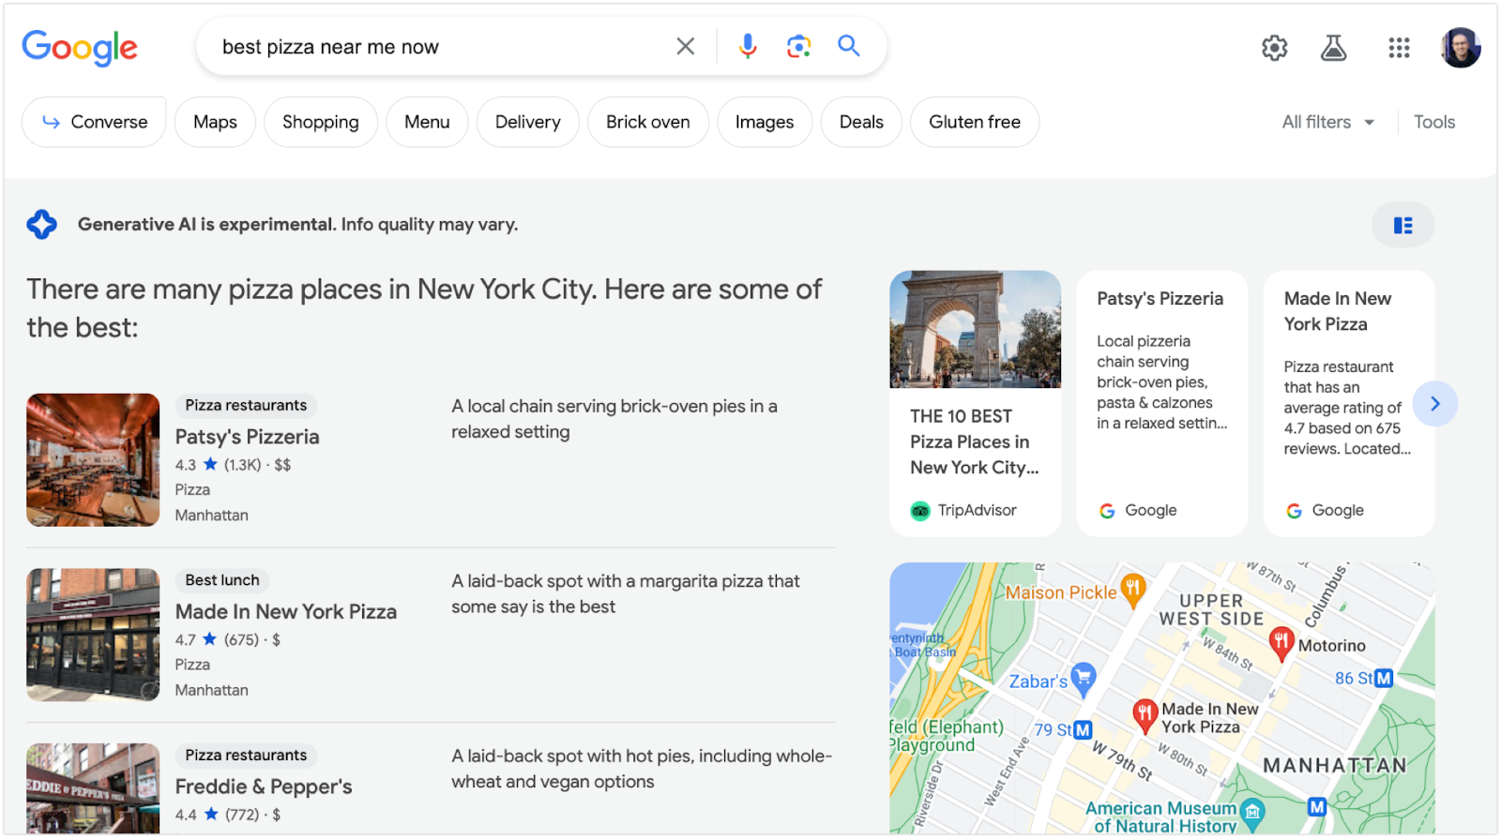Click 'A local chain serving brick-oven pies' description
The width and height of the screenshot is (1501, 838).
pyautogui.click(x=614, y=419)
